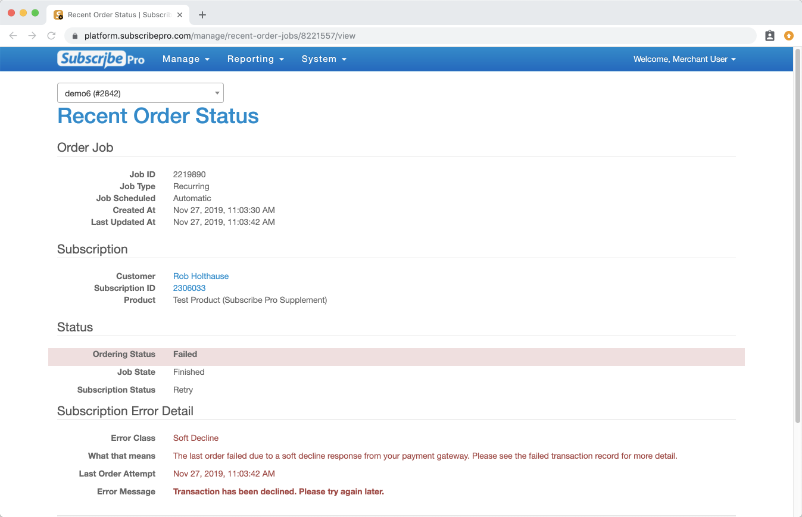This screenshot has height=517, width=802.
Task: Click the Subscription Error Detail heading
Action: pyautogui.click(x=125, y=411)
